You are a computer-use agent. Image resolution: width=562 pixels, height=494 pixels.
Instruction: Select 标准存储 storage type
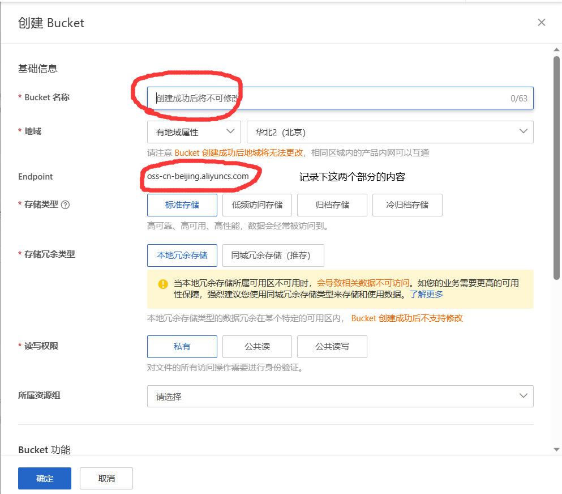[182, 205]
